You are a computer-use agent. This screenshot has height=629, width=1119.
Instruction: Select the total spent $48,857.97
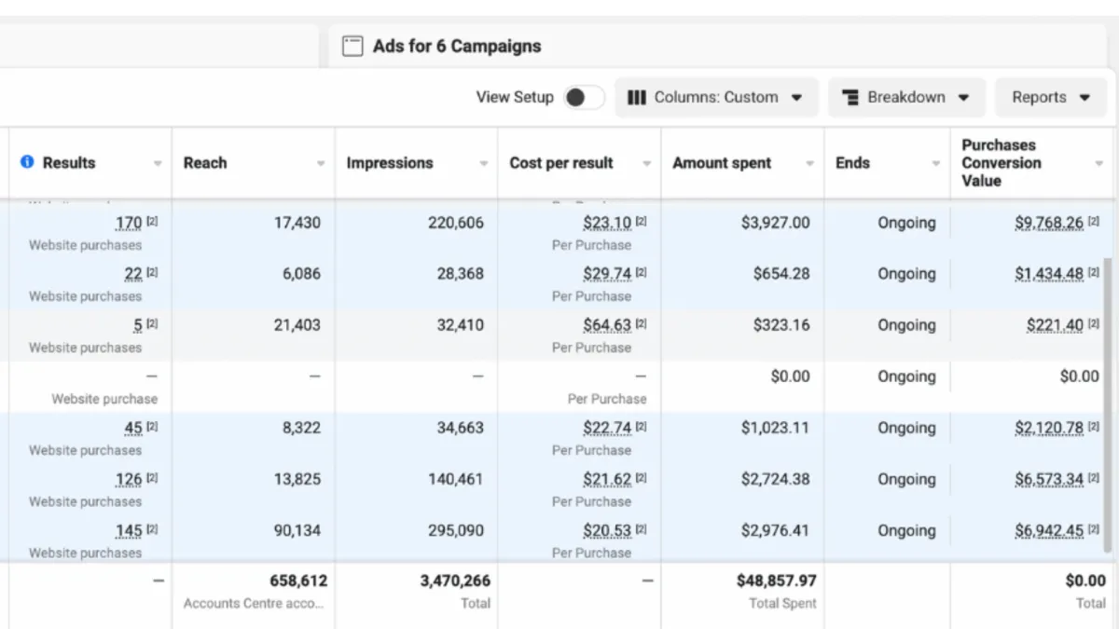pos(777,581)
